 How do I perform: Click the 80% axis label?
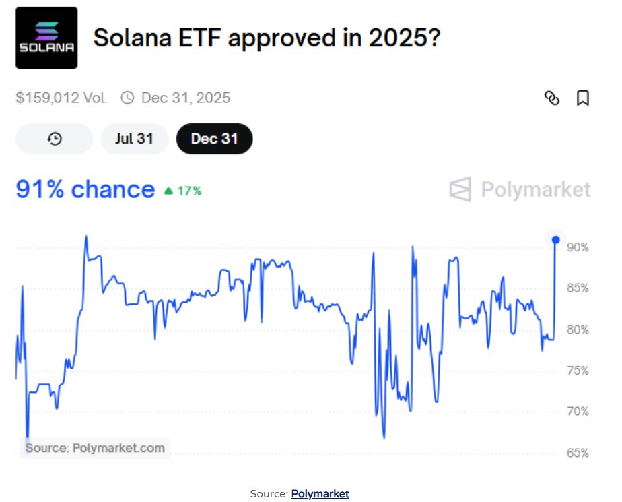coord(578,330)
